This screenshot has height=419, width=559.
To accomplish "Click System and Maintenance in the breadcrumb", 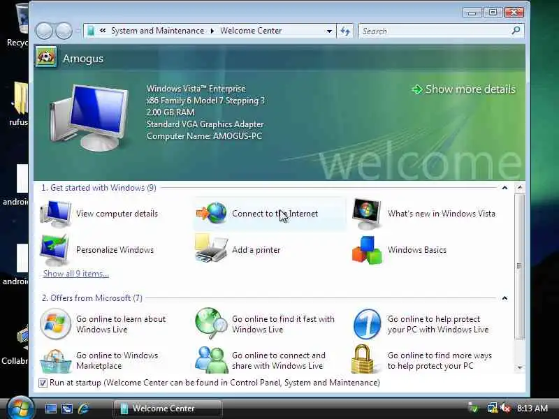I will coord(158,31).
